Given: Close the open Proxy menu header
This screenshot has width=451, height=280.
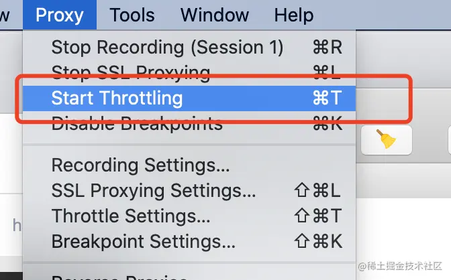Looking at the screenshot, I should tap(60, 15).
